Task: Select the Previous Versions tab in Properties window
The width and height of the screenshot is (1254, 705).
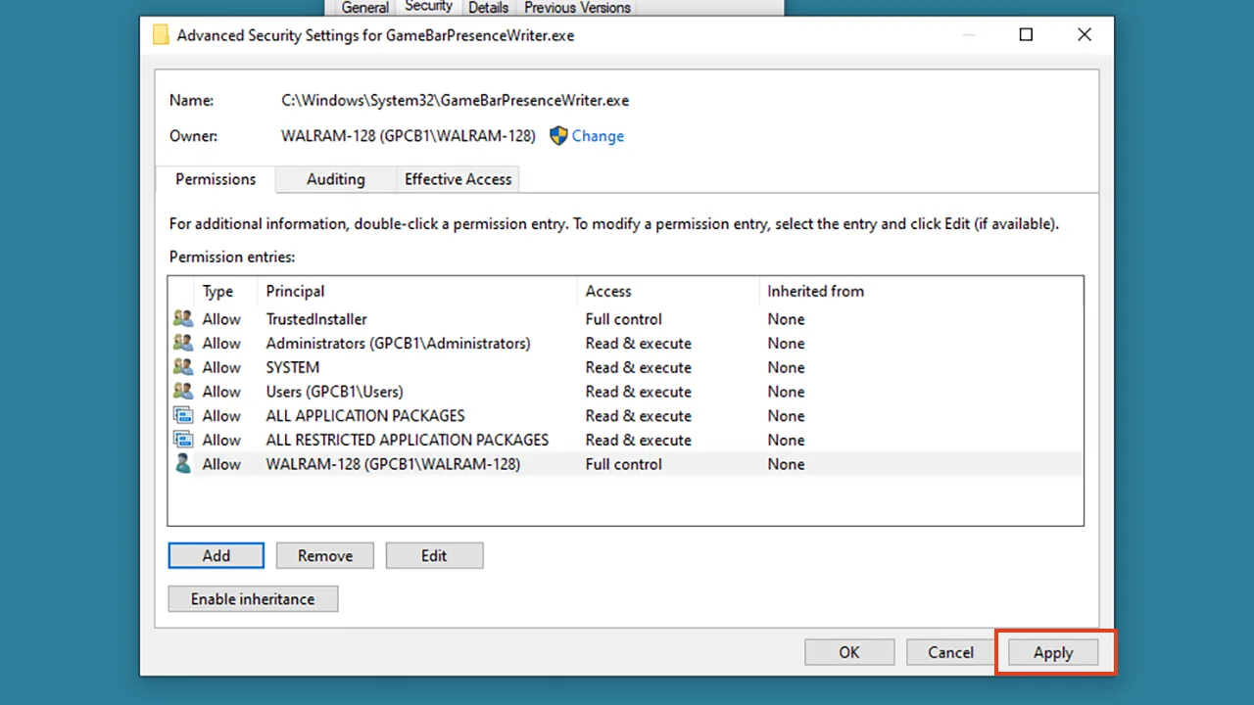Action: coord(577,8)
